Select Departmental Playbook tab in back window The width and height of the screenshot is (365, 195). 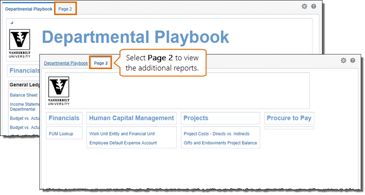29,9
